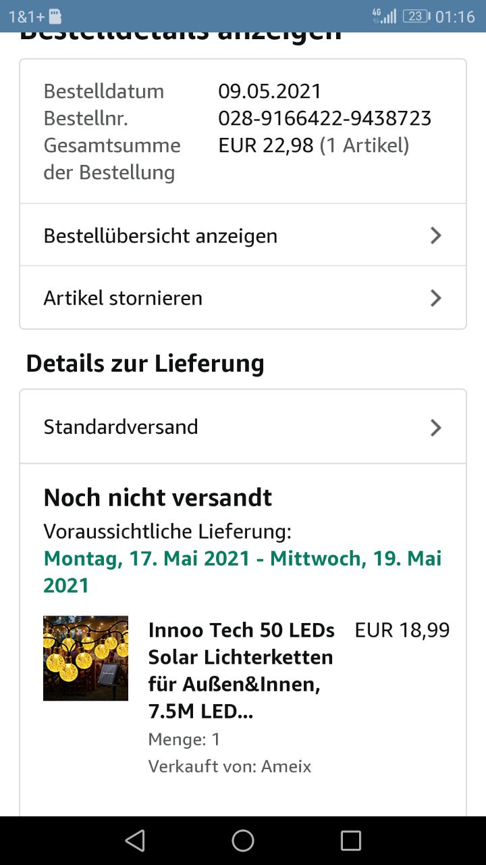Tap the solar string lights product thumbnail
486x865 pixels.
86,658
